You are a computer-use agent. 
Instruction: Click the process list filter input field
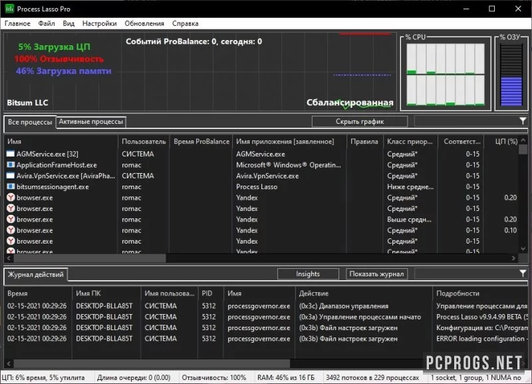coord(467,121)
